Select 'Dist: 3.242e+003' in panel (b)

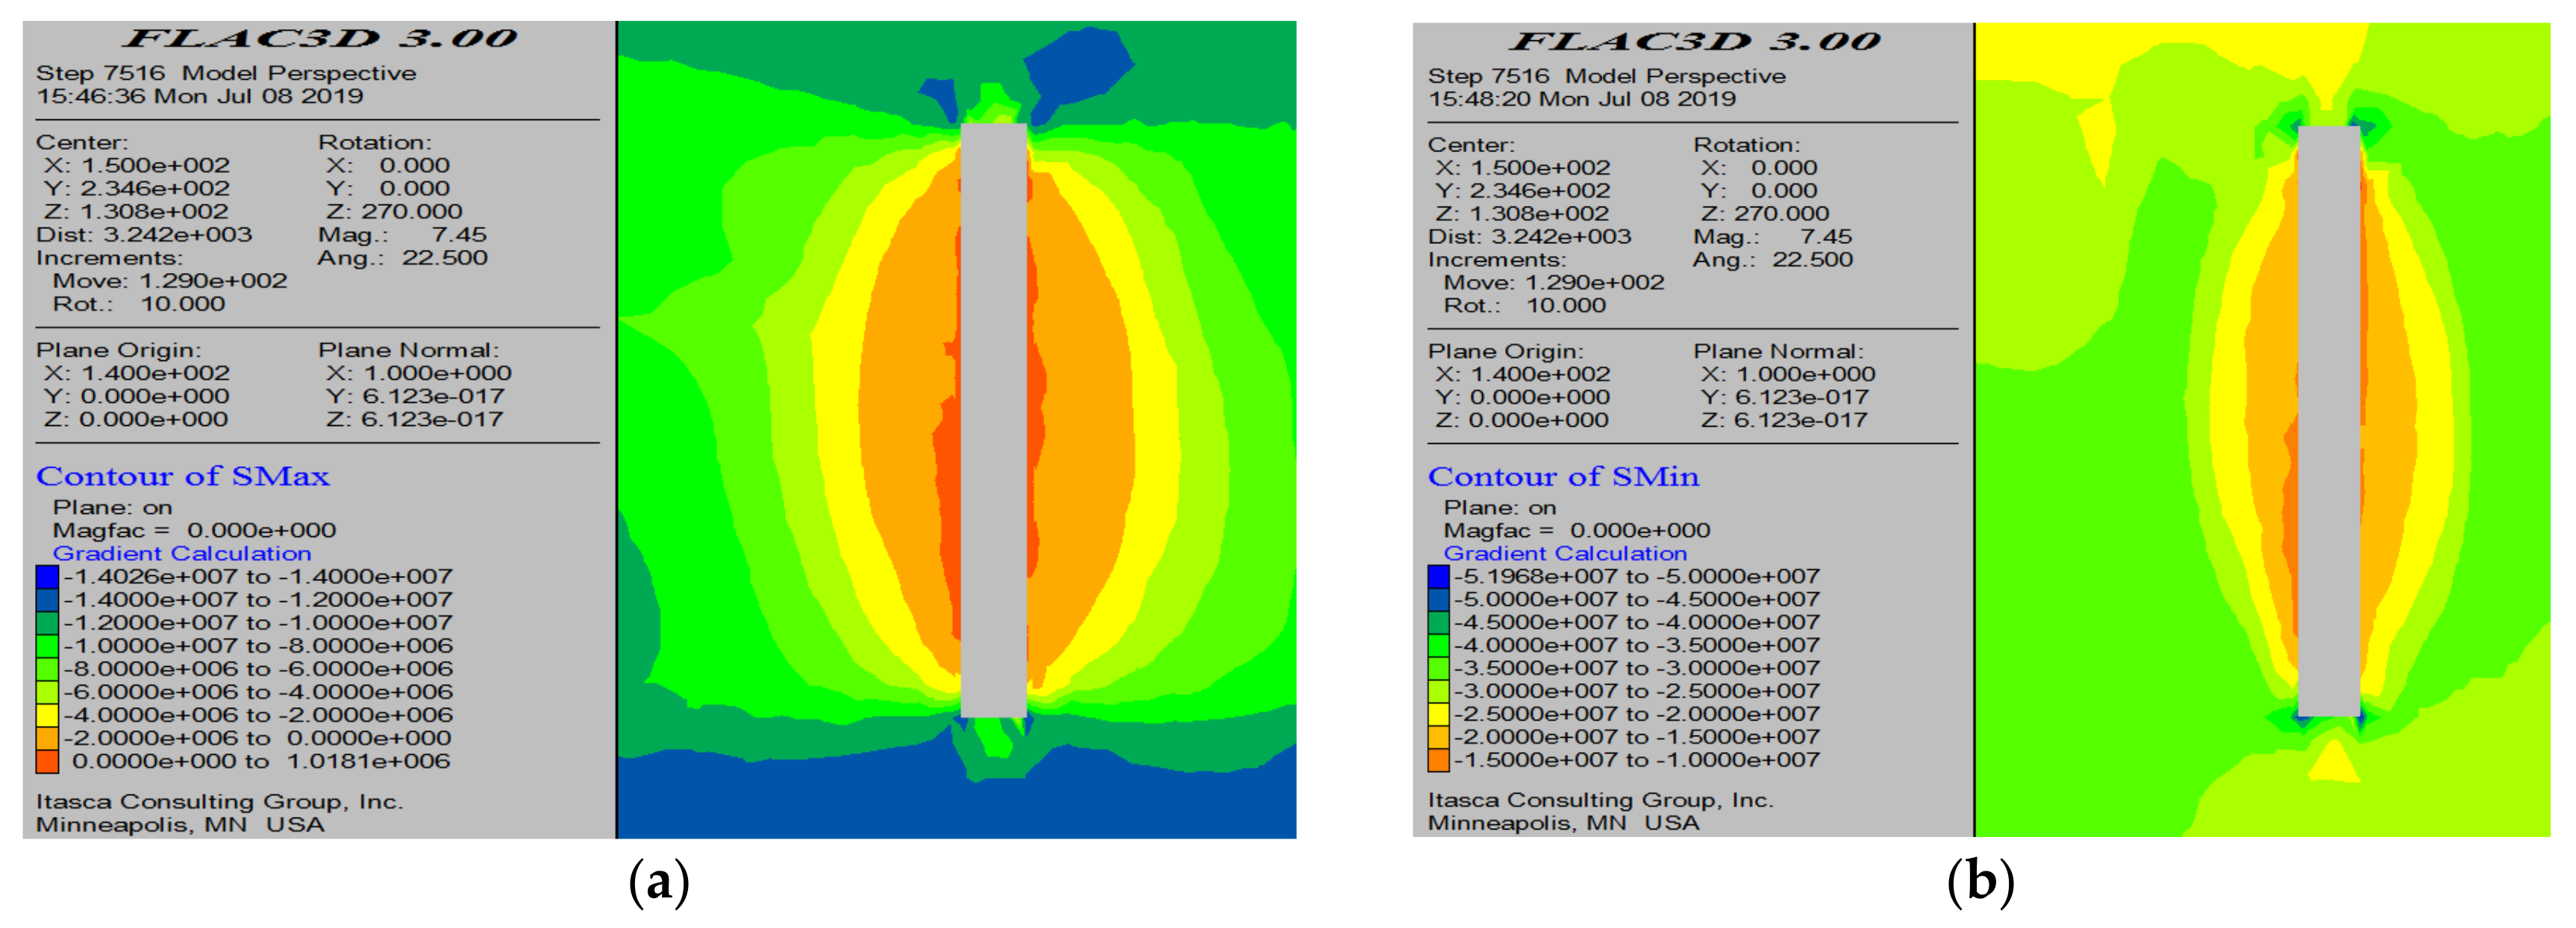[x=1529, y=237]
